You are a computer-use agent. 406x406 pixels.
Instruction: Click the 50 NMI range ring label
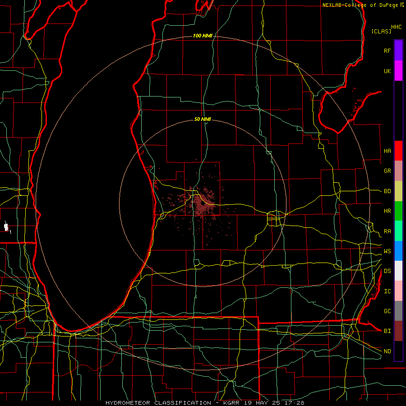[203, 119]
